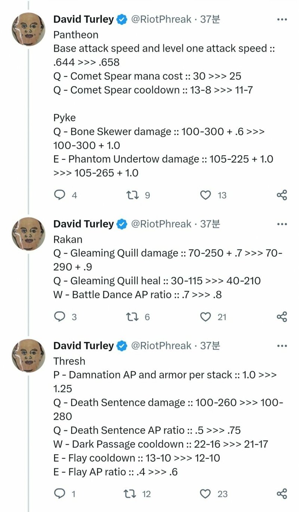Reply to the Pantheon and Pyke tweet

coord(60,195)
